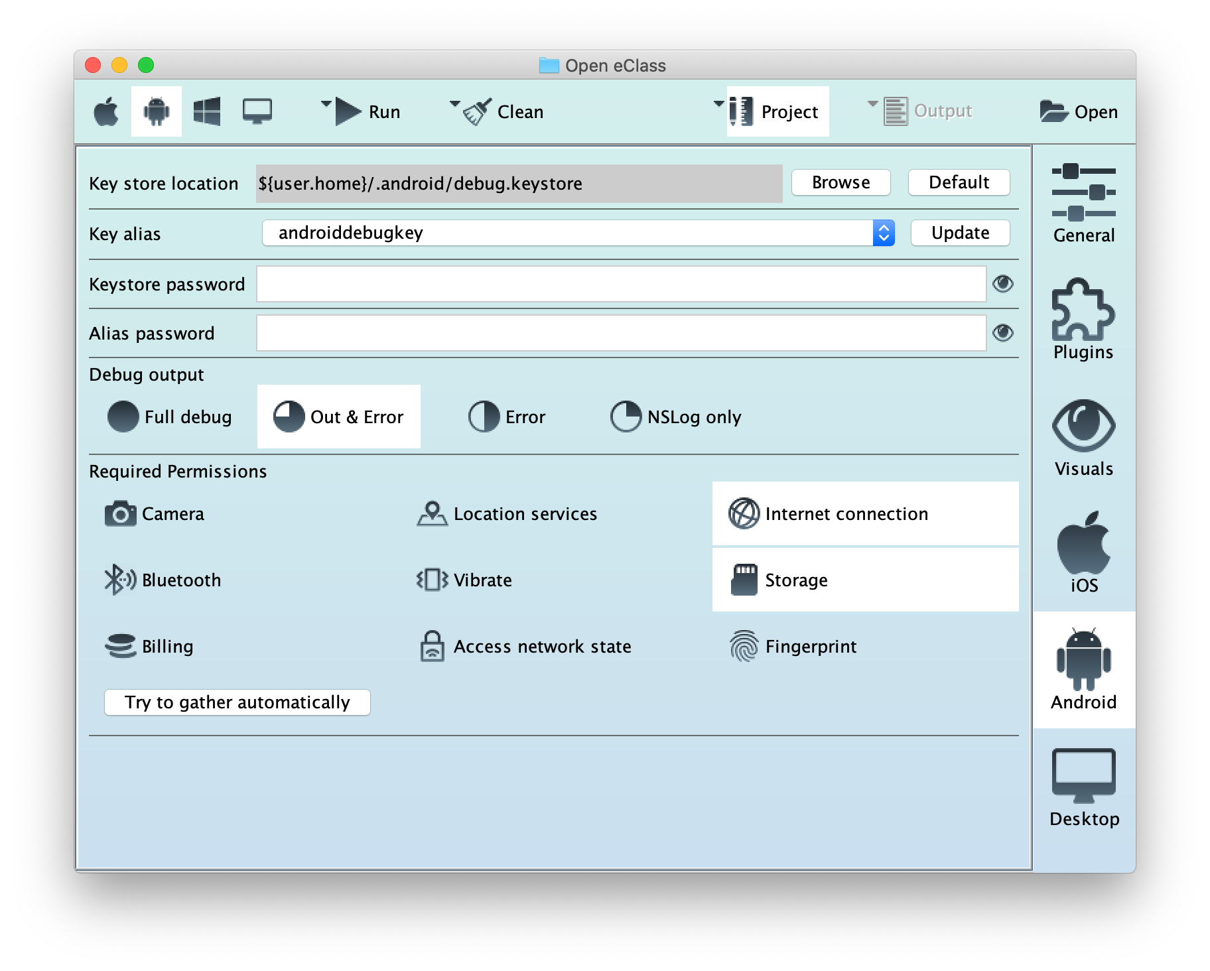Click the Open folder icon
Screen dimensions: 1210x971
click(1053, 111)
